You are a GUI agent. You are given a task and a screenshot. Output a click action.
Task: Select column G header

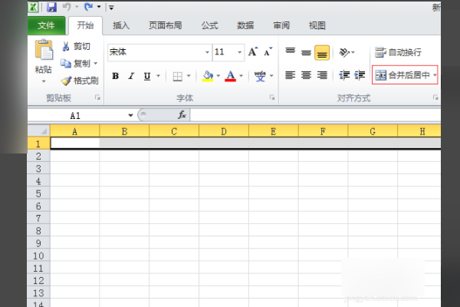tap(373, 131)
